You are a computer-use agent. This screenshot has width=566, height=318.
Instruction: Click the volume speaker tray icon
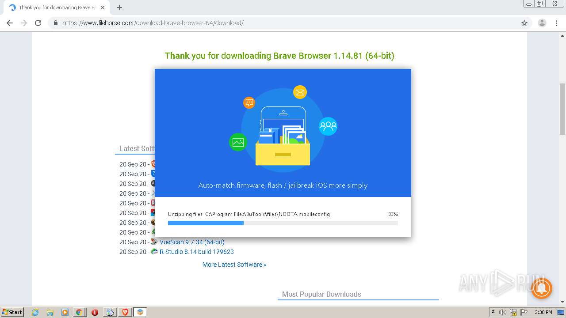coord(503,312)
